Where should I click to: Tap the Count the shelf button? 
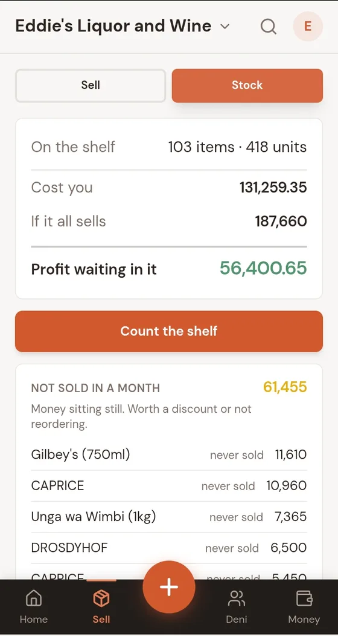click(x=169, y=331)
